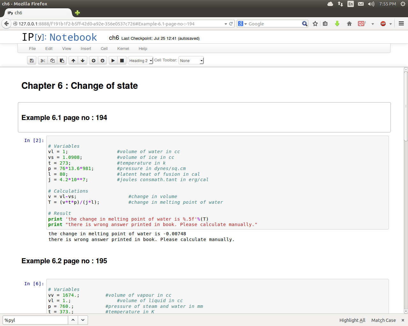Open Google search engine selector dropdown
Screen dimensions: 408x326
point(243,24)
